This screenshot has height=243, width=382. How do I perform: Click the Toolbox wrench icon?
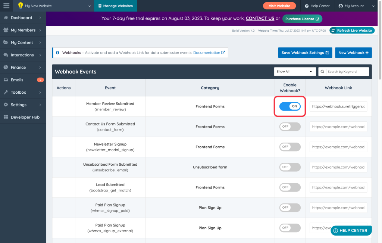click(x=6, y=92)
